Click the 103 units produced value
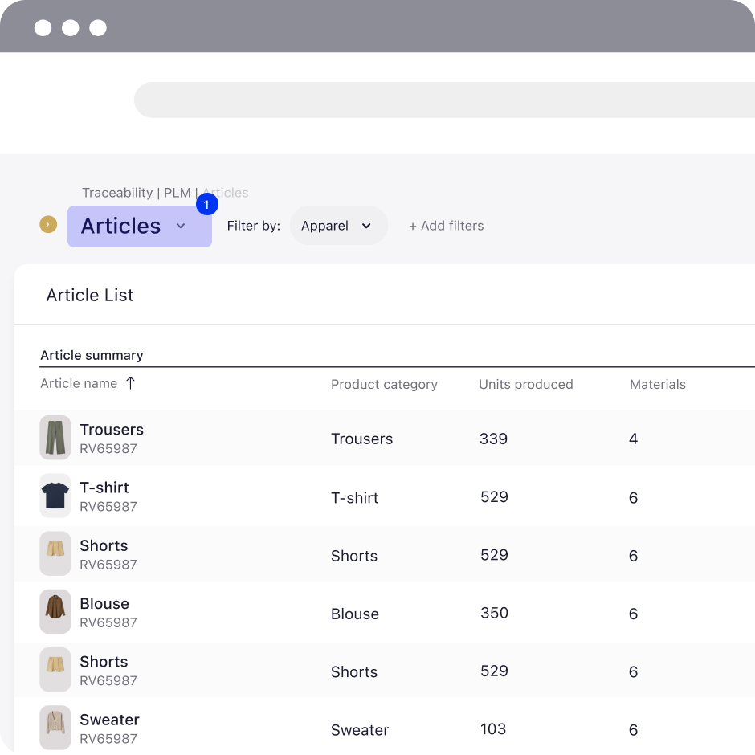Screen dimensions: 755x755 (493, 729)
